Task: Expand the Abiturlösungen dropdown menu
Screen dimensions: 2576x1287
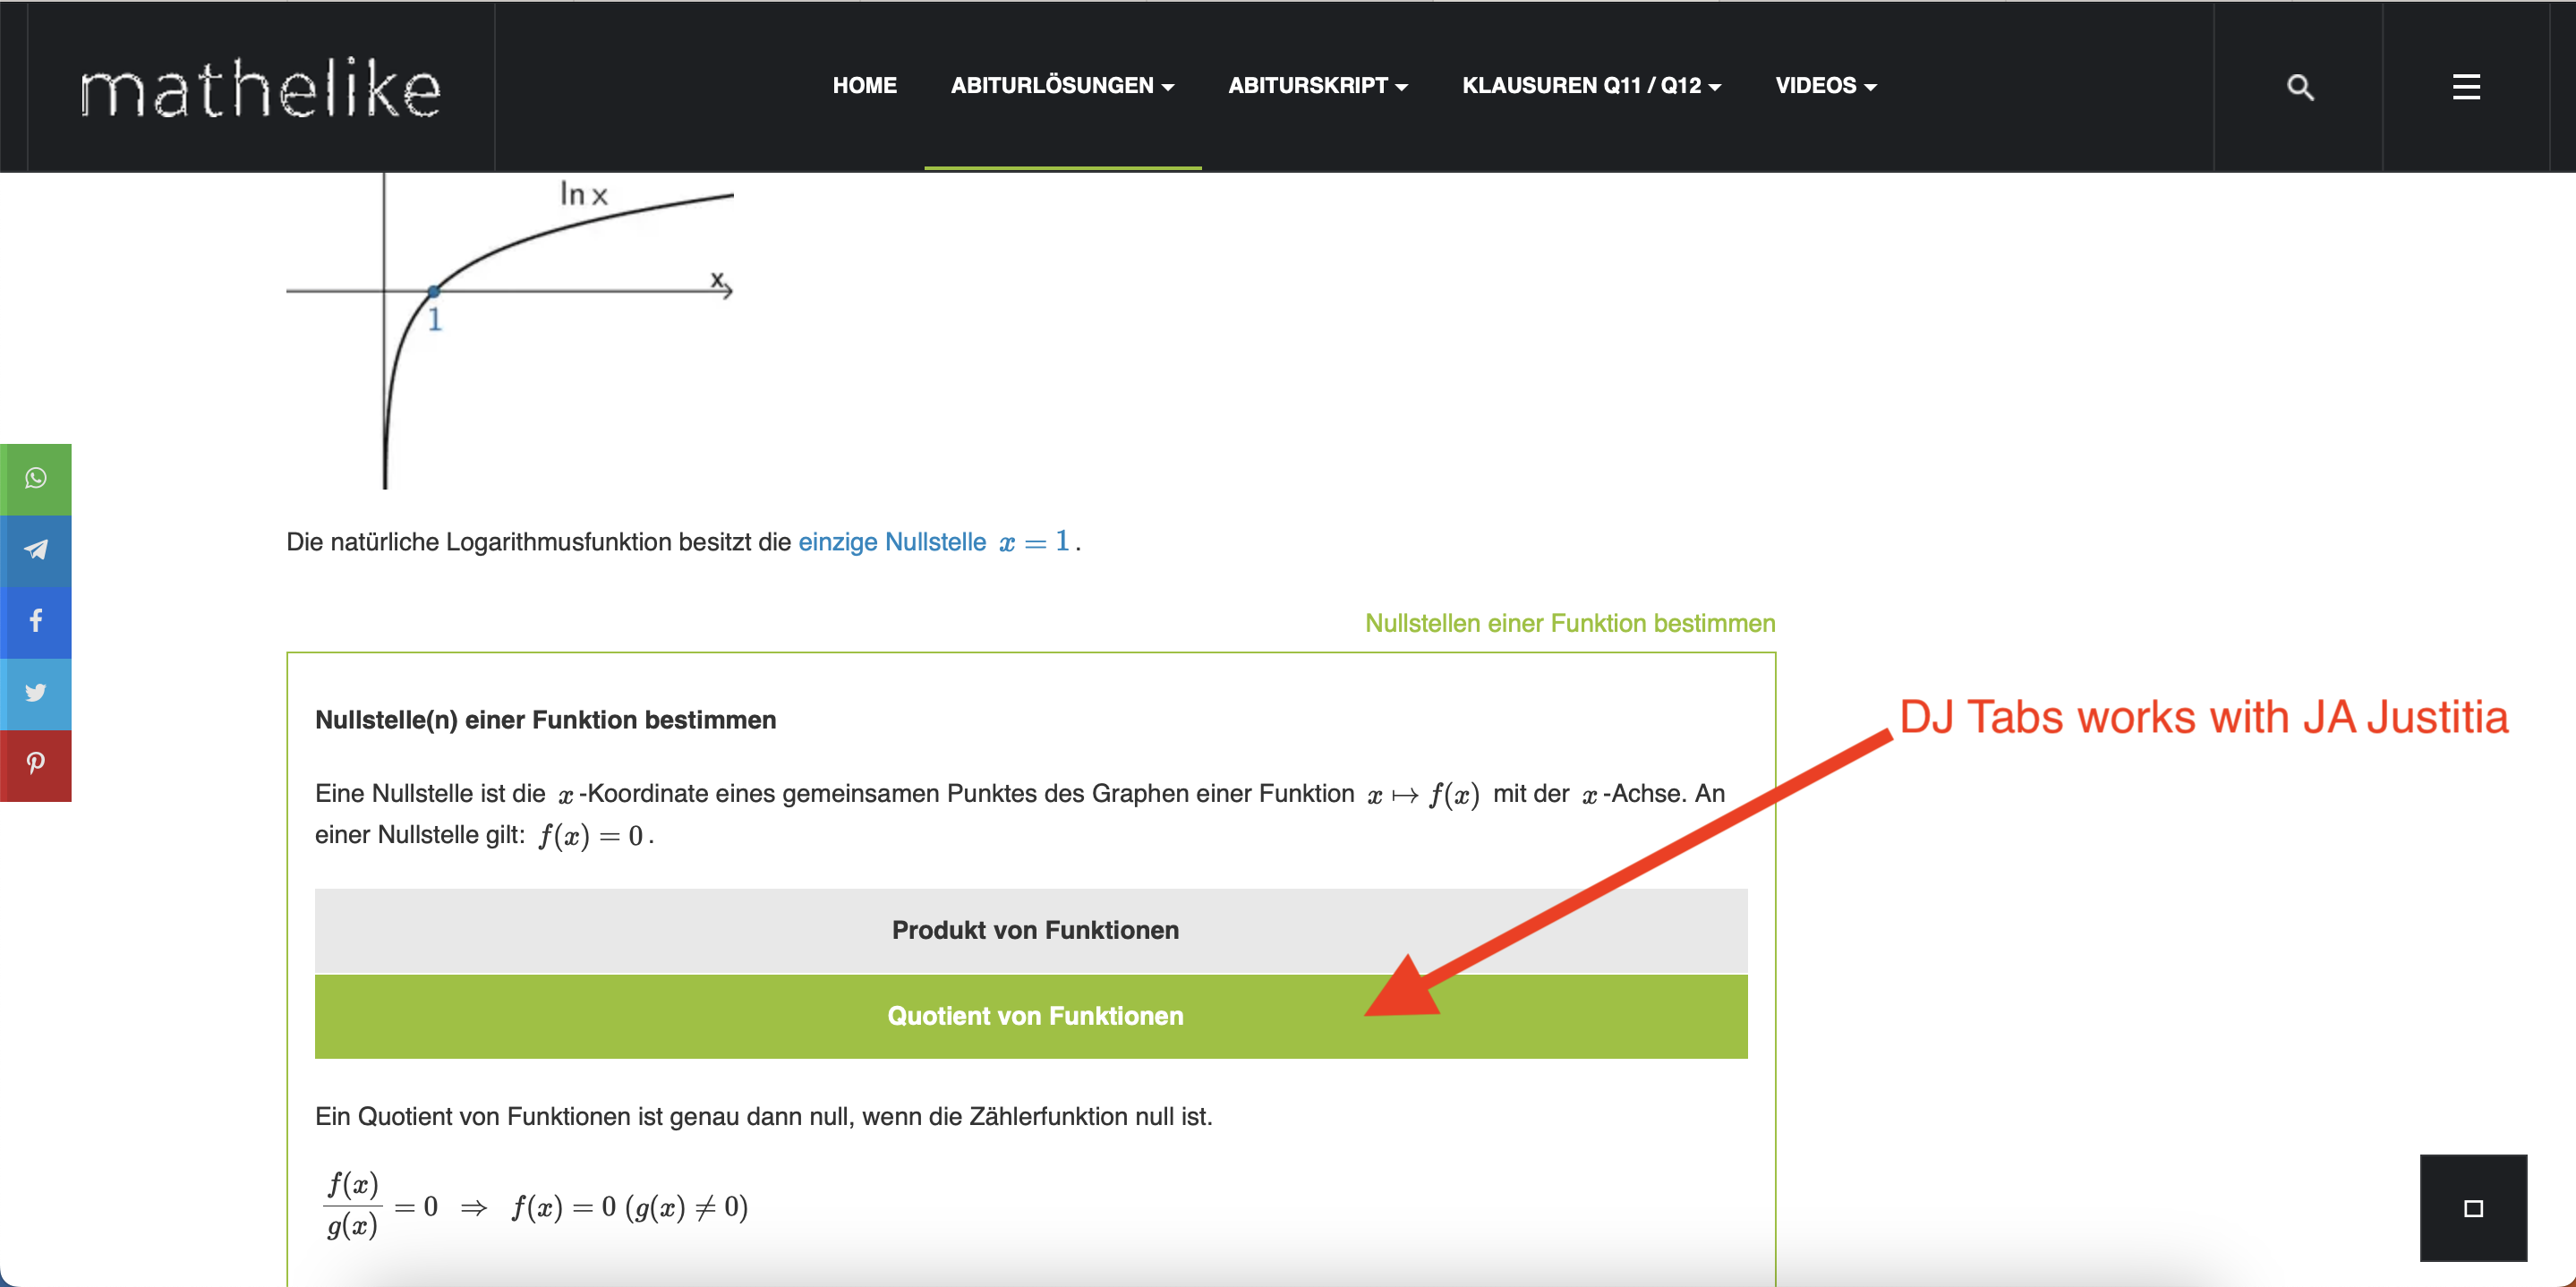Action: coord(1062,86)
